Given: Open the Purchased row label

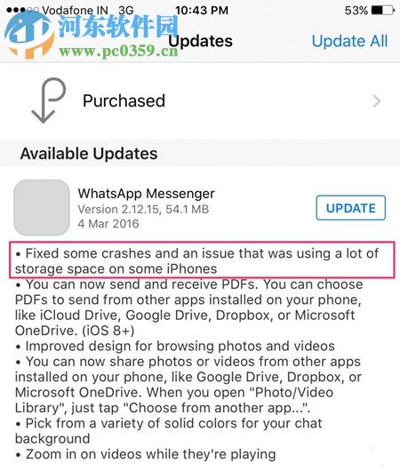Looking at the screenshot, I should (x=124, y=100).
